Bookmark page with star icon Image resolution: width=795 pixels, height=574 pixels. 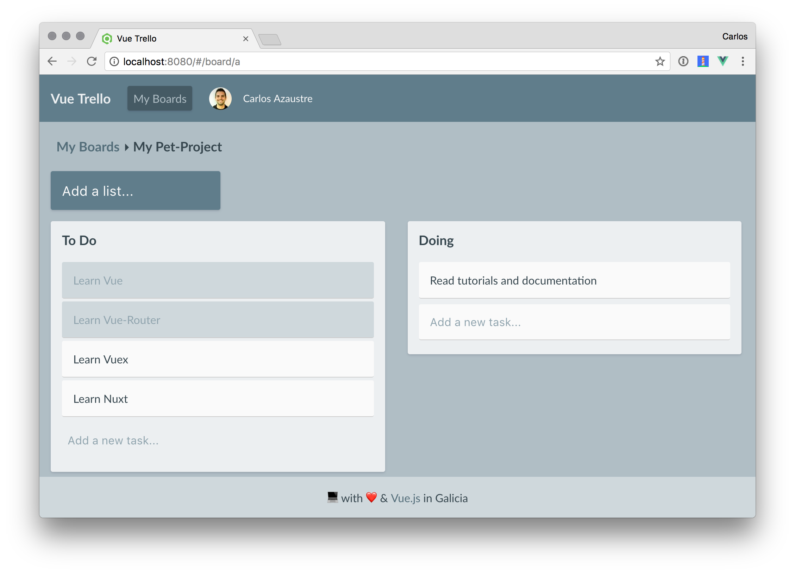(660, 62)
